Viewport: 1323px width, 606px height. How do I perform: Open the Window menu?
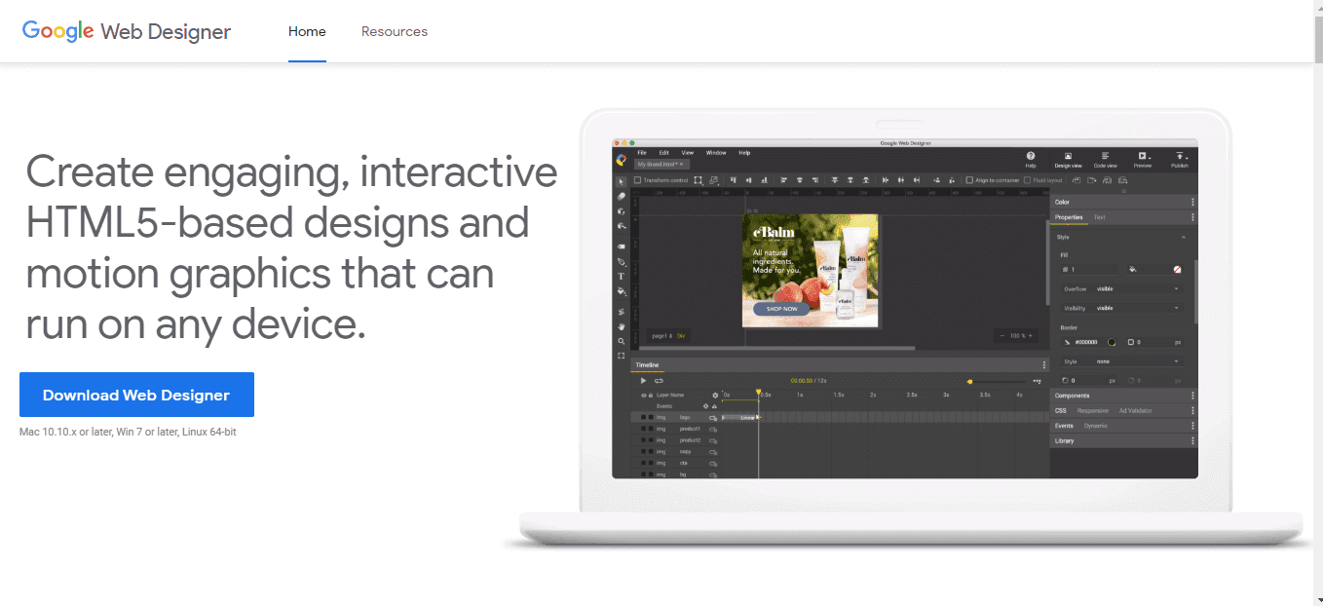click(716, 152)
